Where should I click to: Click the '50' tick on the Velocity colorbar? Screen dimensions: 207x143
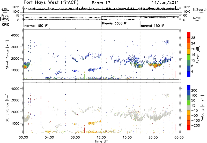(x=193, y=100)
